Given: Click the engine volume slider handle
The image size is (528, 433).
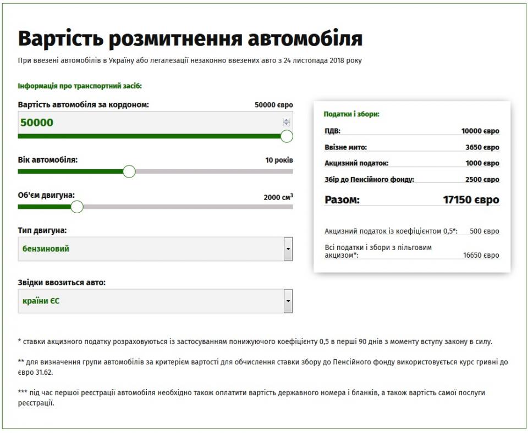Looking at the screenshot, I should (77, 207).
